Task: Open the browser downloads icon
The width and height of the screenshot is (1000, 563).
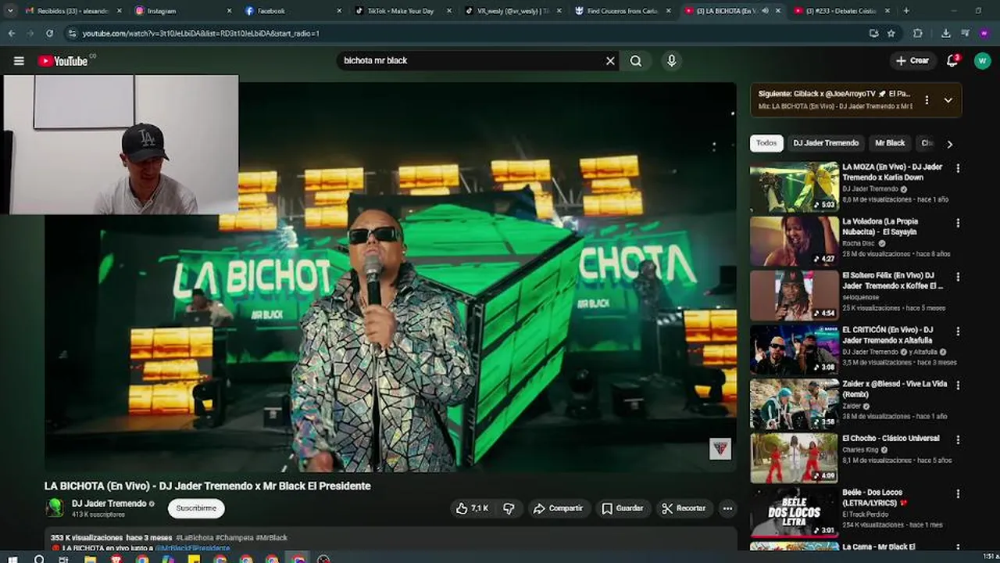Action: coord(946,34)
